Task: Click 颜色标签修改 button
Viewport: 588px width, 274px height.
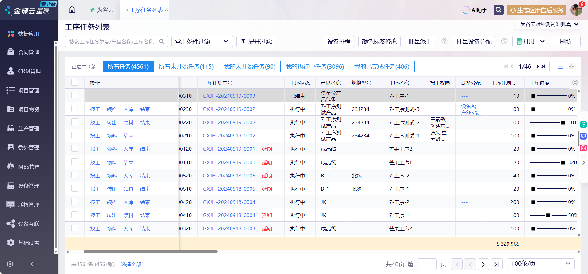Action: [x=379, y=42]
